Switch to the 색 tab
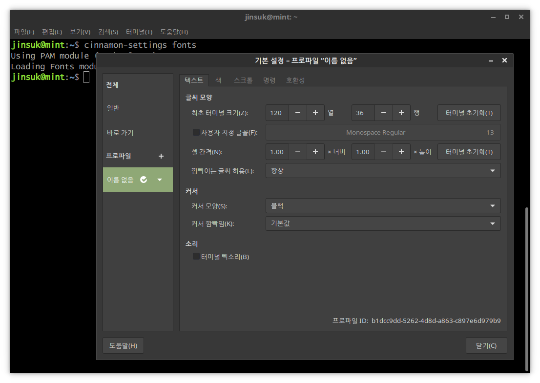Viewport: 540px width, 383px height. pyautogui.click(x=218, y=80)
